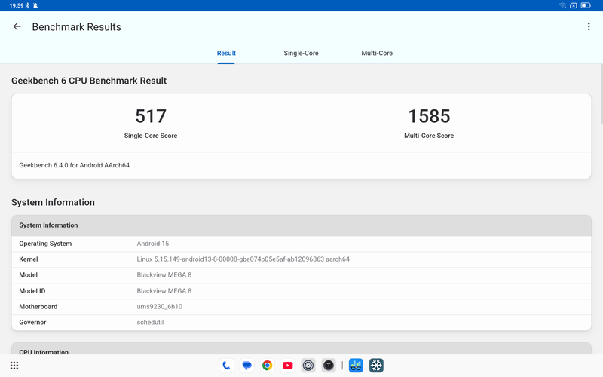
Task: Click the Multi-Core Score label
Action: [429, 136]
